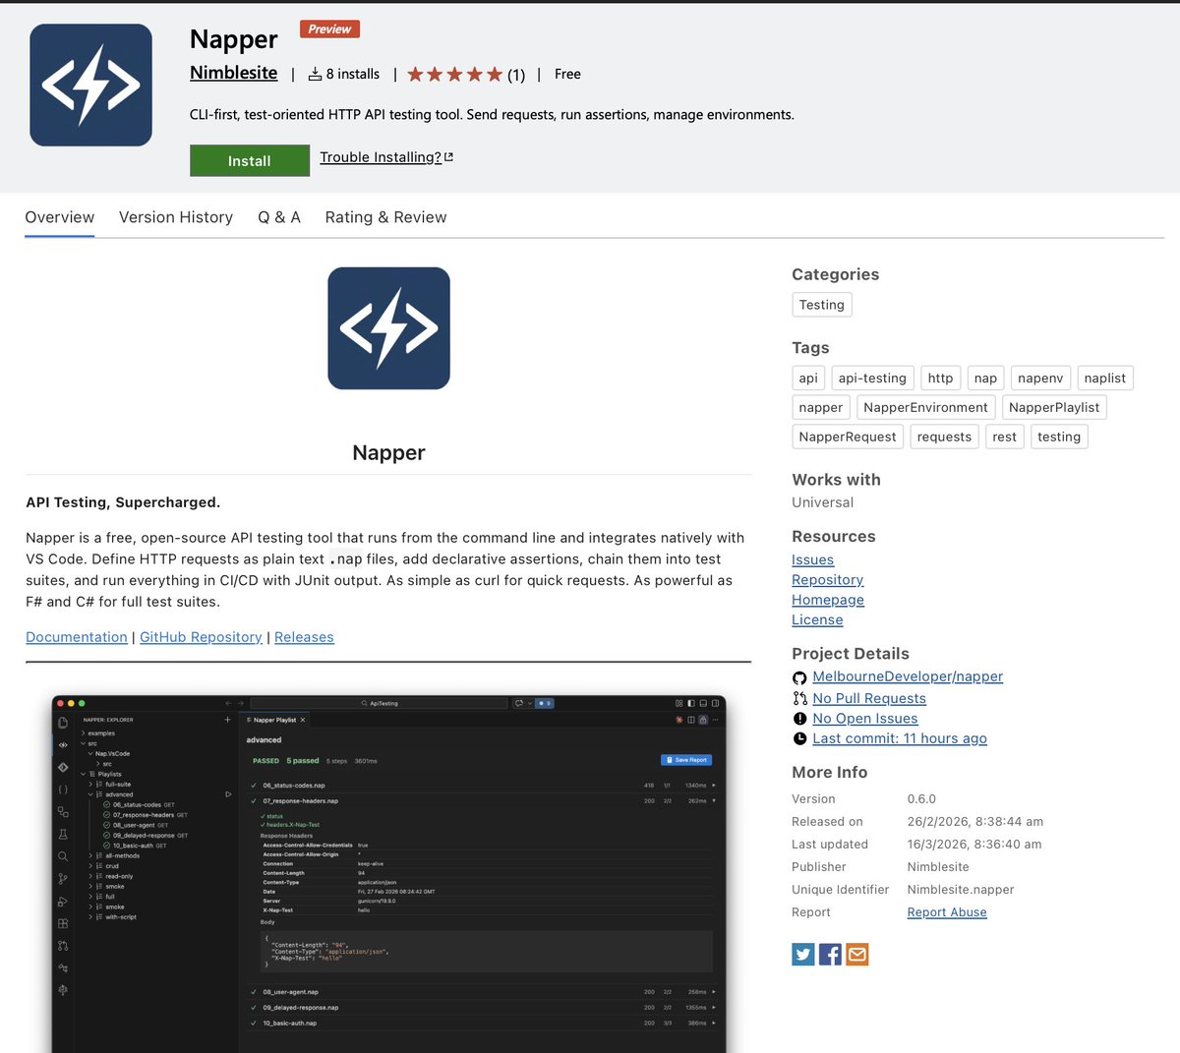Open the No Open Issues link

[x=865, y=719]
